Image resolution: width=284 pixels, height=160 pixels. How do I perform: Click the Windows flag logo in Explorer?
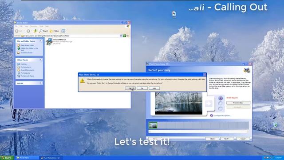[x=128, y=27]
